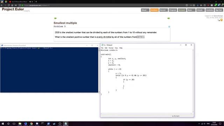Go to the browser home page
The height and width of the screenshot is (126, 224).
12,5
